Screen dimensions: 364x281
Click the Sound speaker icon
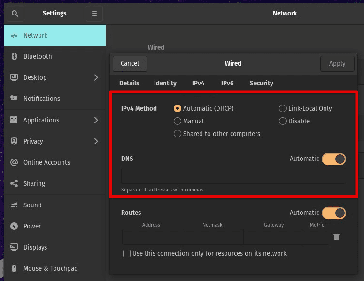[14, 205]
